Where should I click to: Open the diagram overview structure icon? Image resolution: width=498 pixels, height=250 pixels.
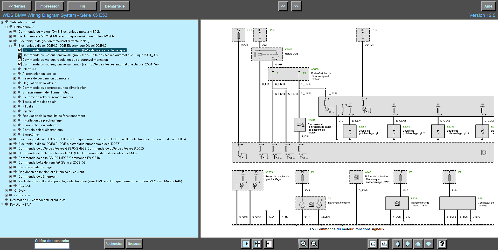[x=373, y=244]
